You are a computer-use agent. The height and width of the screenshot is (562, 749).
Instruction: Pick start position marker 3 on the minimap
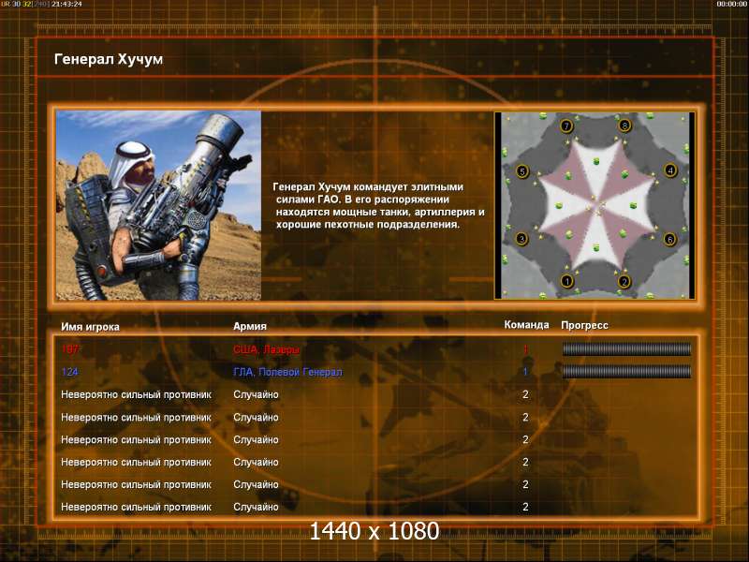click(522, 239)
